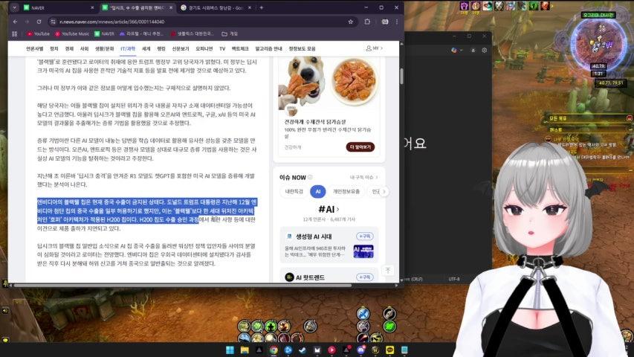Click the dog snack advertisement image
This screenshot has height=357, width=634.
[x=329, y=84]
